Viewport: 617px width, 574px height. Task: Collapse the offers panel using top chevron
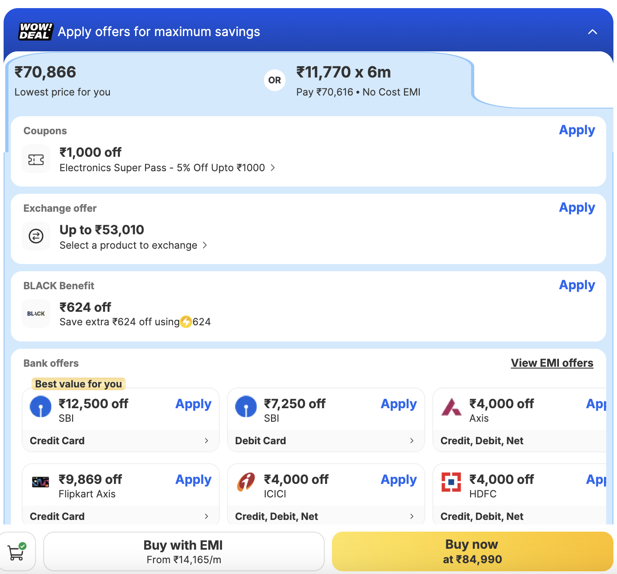point(593,32)
